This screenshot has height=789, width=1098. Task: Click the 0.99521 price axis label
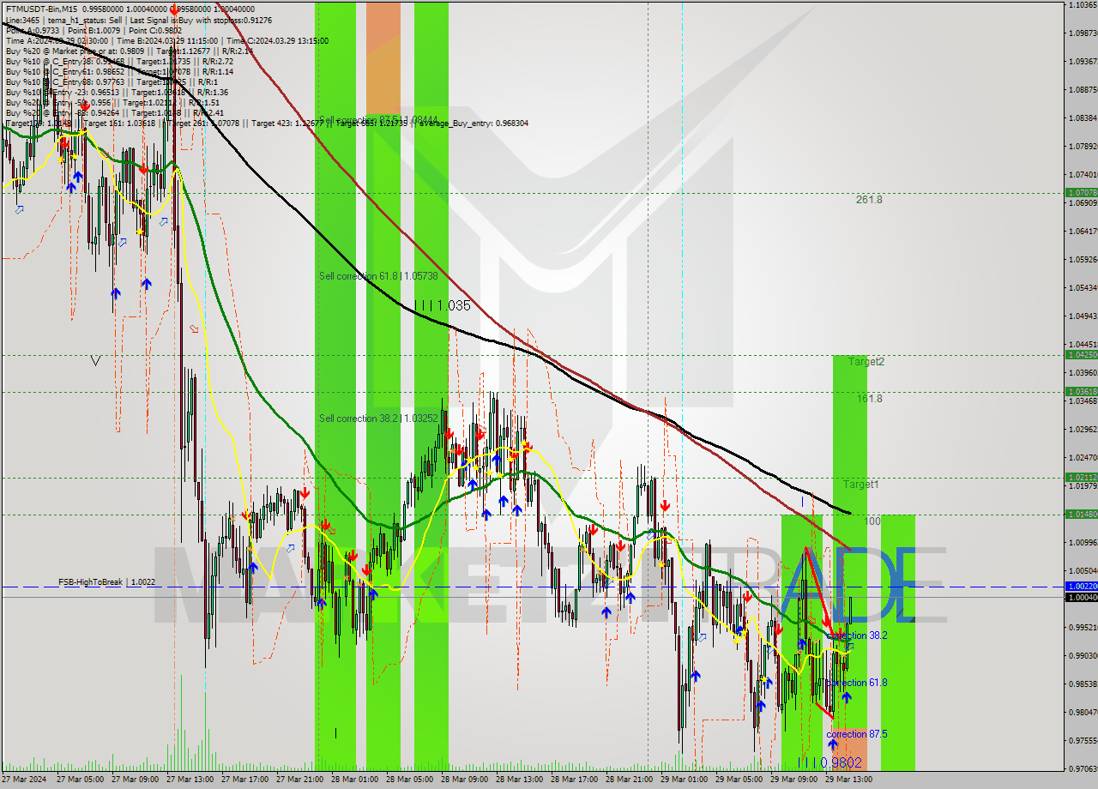point(1083,627)
